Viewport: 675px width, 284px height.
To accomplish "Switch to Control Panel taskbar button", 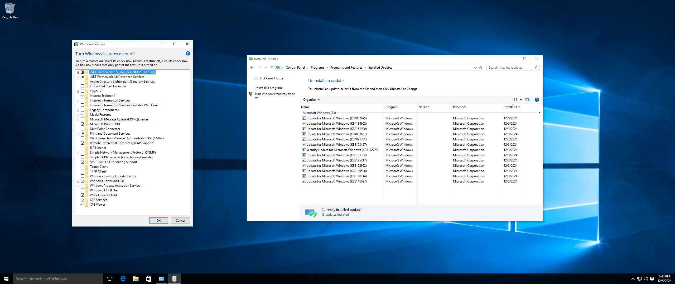I will tap(162, 279).
